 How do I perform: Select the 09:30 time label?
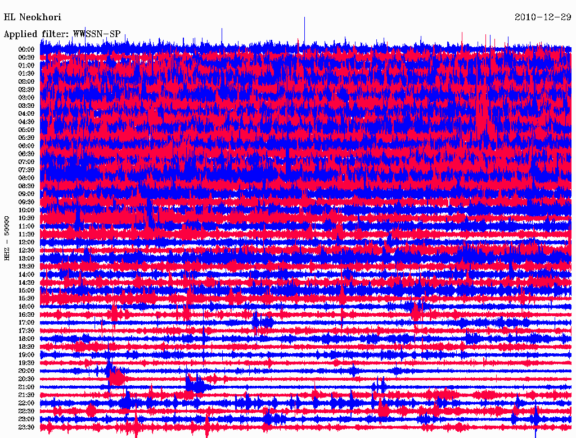click(26, 202)
